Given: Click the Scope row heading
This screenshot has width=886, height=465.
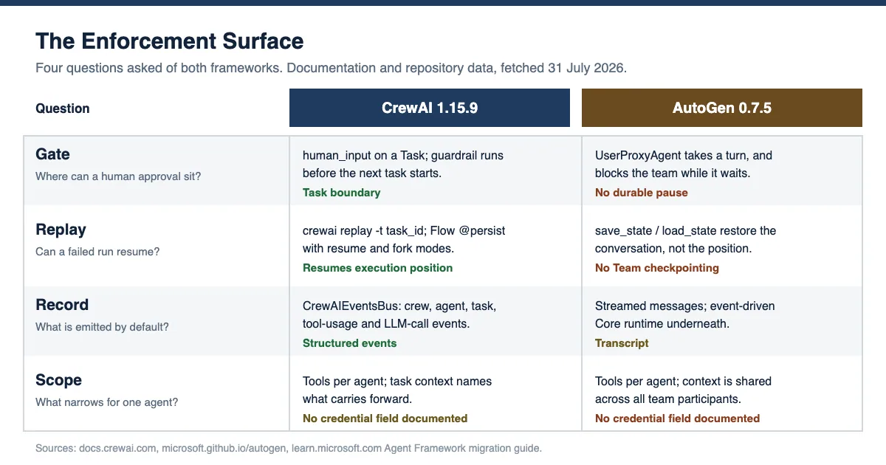Looking at the screenshot, I should tap(58, 380).
